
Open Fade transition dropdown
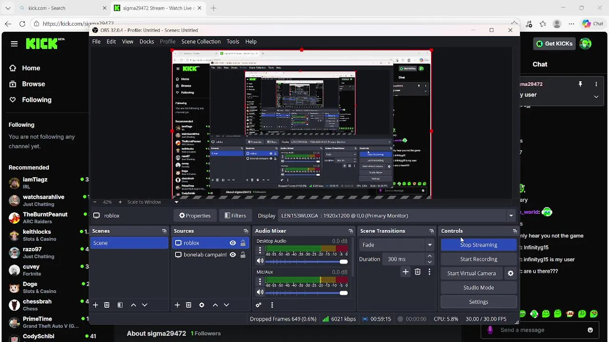point(397,245)
